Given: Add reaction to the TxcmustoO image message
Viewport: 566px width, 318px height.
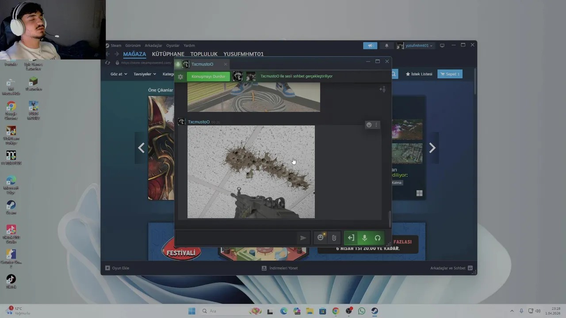Looking at the screenshot, I should coord(369,125).
